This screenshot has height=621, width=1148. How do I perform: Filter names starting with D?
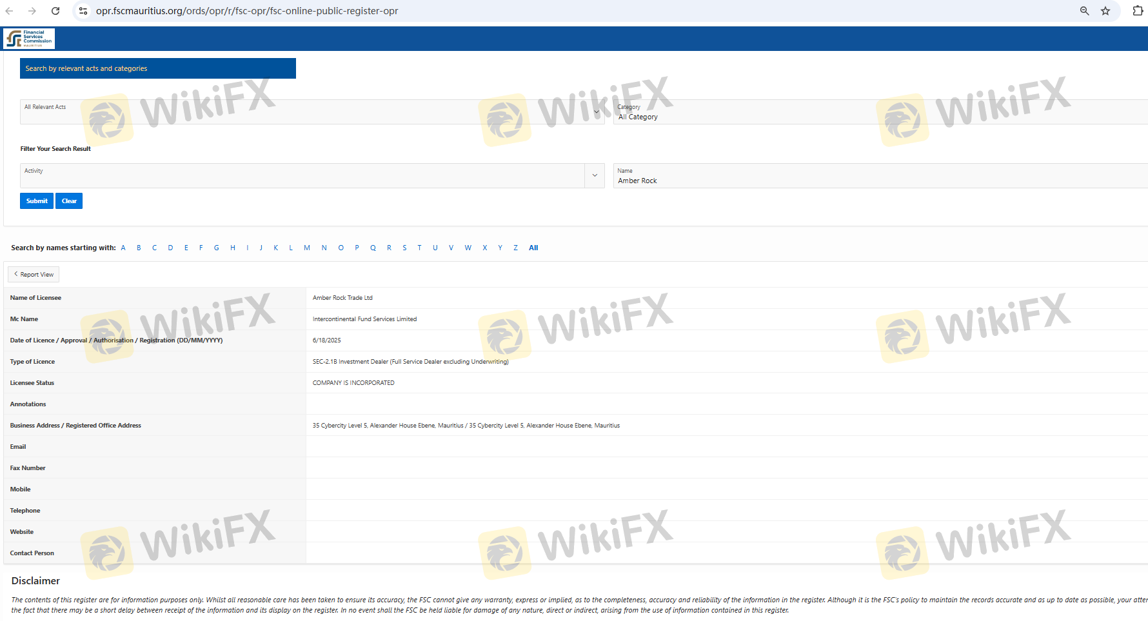170,248
